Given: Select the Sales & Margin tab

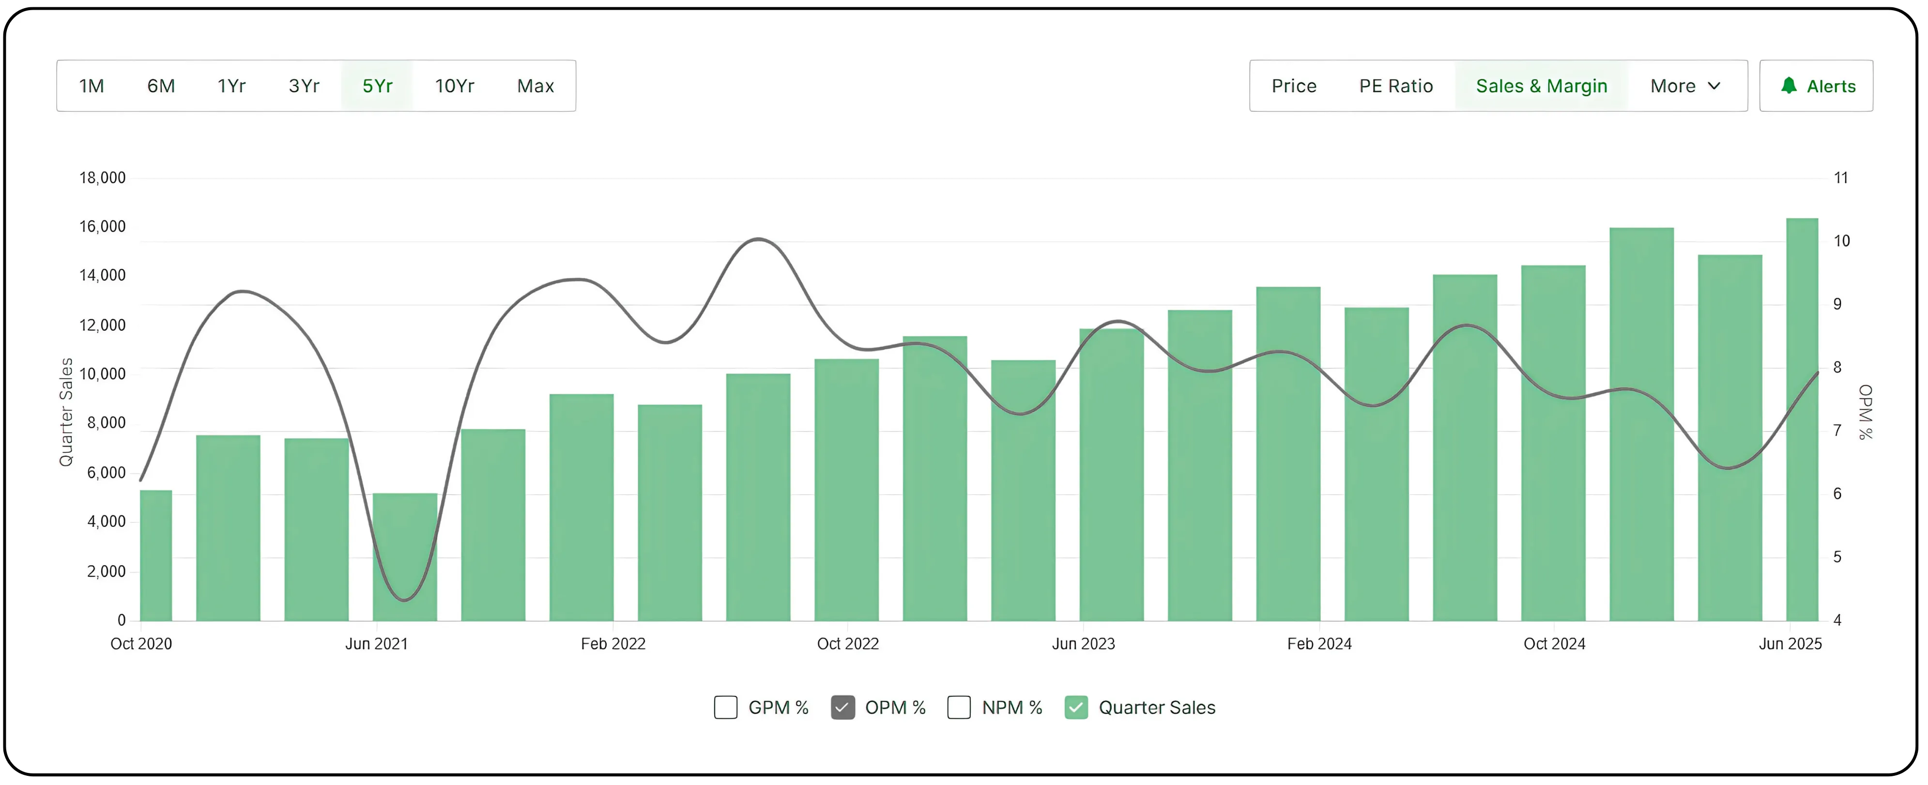Looking at the screenshot, I should point(1541,85).
